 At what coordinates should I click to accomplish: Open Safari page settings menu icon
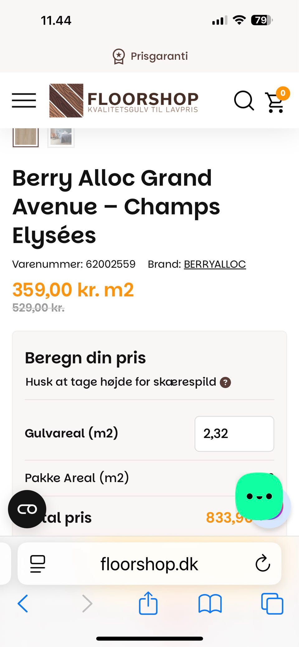(38, 564)
